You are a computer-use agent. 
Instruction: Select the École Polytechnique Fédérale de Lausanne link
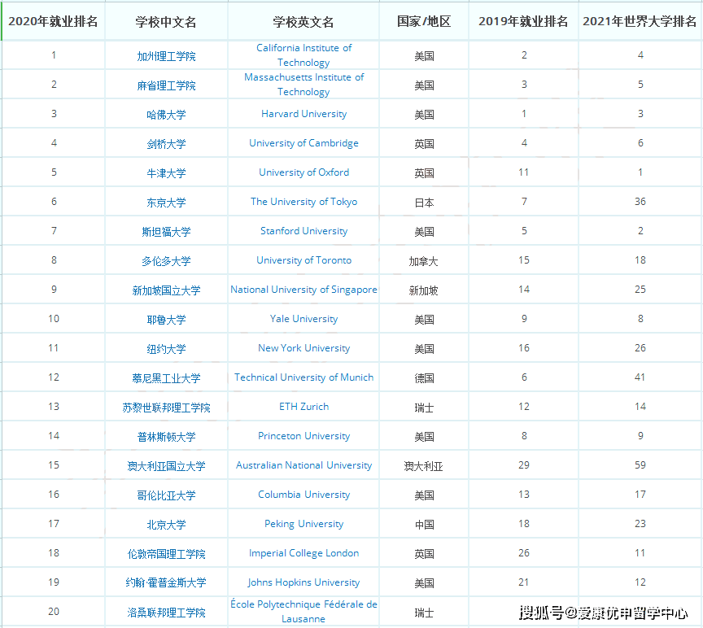pyautogui.click(x=303, y=613)
